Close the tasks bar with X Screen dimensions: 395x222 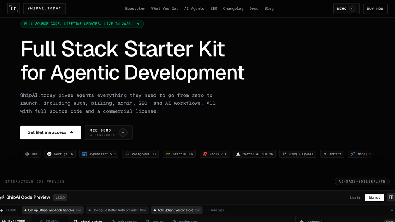coord(392,210)
